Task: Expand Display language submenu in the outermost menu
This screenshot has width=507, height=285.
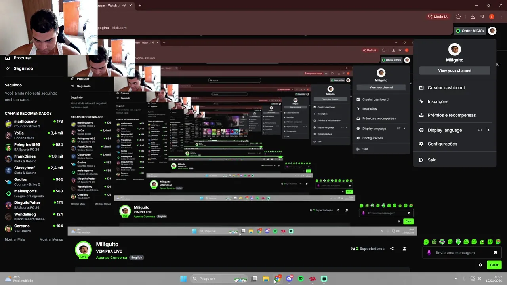Action: pos(455,130)
